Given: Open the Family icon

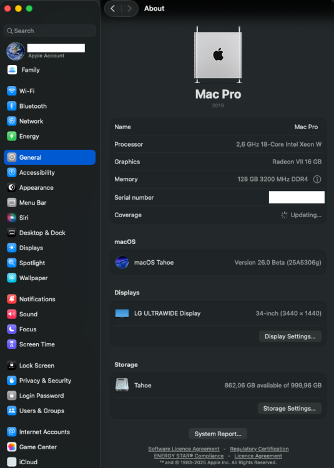Looking at the screenshot, I should (12, 70).
